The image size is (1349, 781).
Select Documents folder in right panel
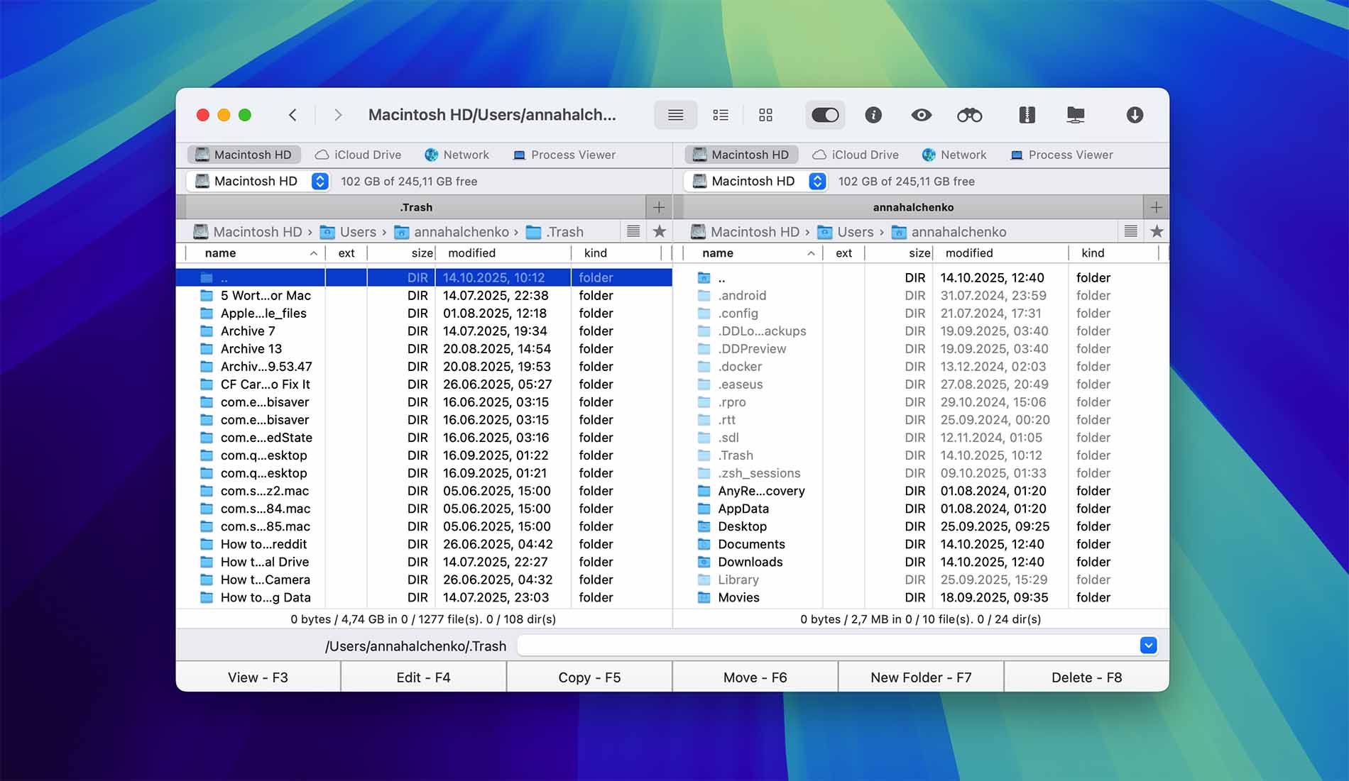pos(750,544)
